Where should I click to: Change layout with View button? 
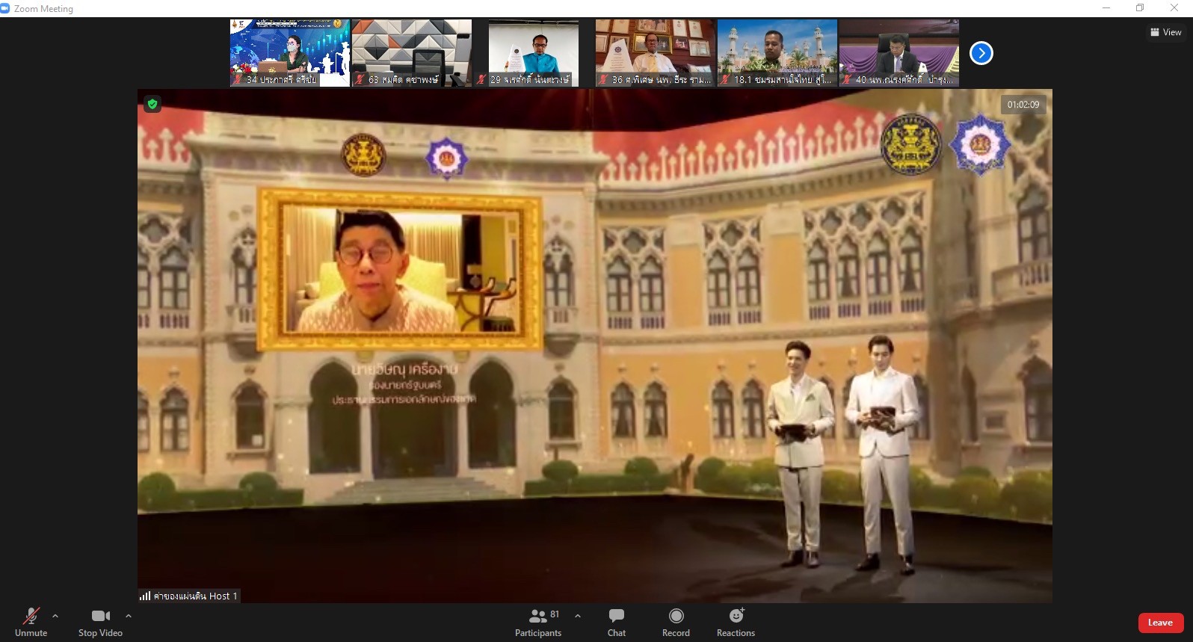(x=1166, y=32)
